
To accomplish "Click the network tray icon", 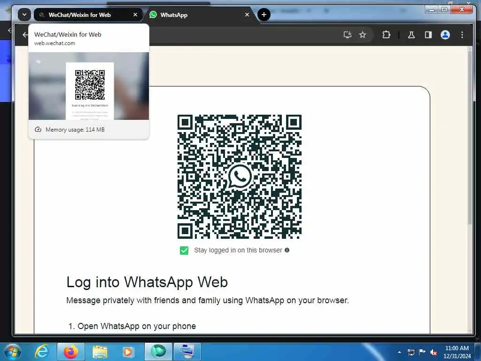I will (411, 352).
